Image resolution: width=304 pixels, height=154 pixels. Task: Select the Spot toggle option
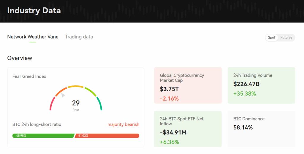(x=272, y=38)
